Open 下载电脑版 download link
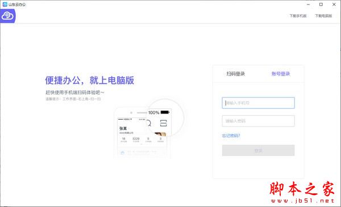 click(323, 16)
